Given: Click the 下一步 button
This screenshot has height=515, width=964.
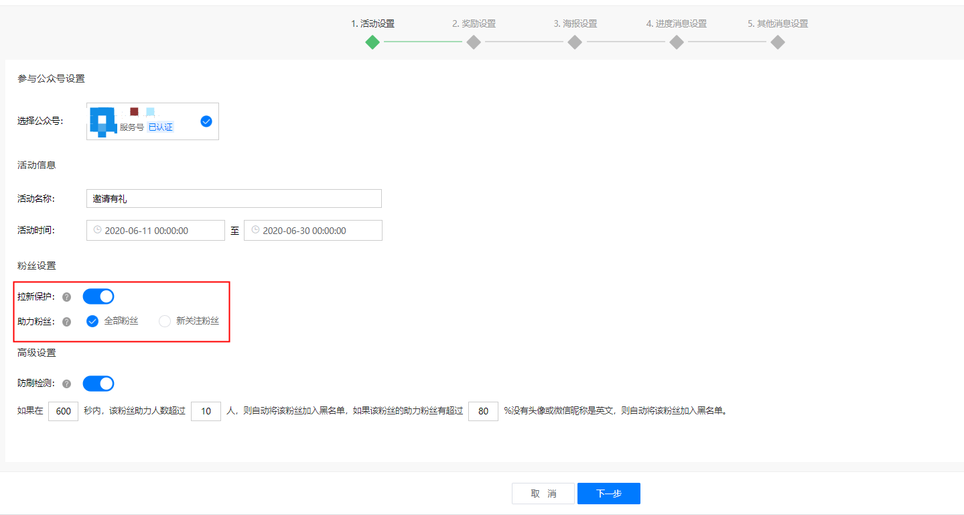Looking at the screenshot, I should click(608, 494).
